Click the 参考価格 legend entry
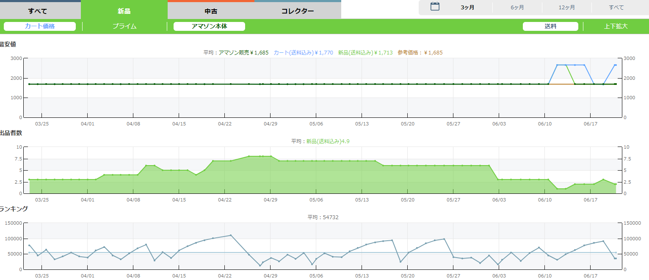 [x=420, y=53]
